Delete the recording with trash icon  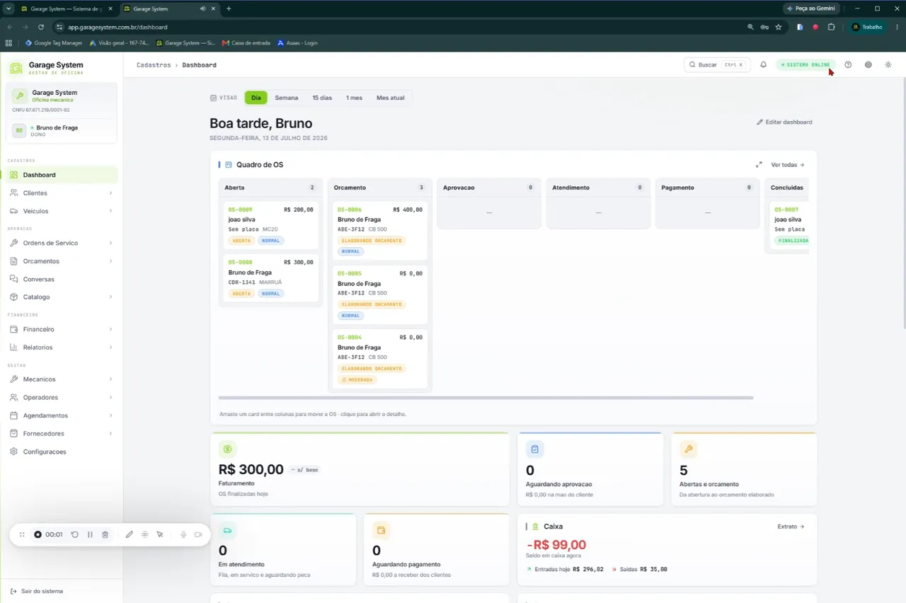point(105,534)
